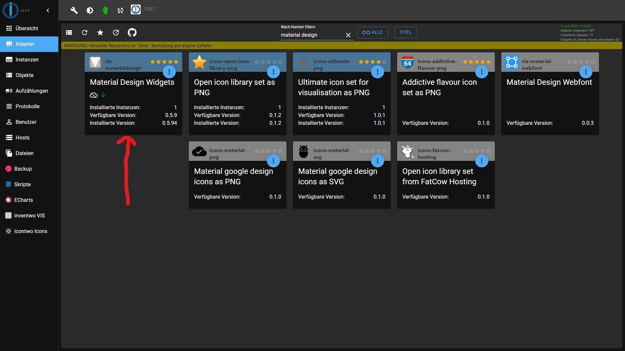Open options menu for vis-material-webfont card
The height and width of the screenshot is (351, 625).
click(586, 72)
